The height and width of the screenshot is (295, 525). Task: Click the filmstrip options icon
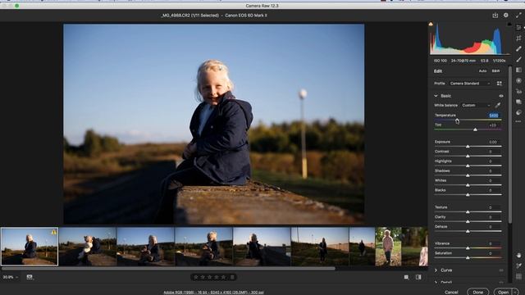click(30, 277)
